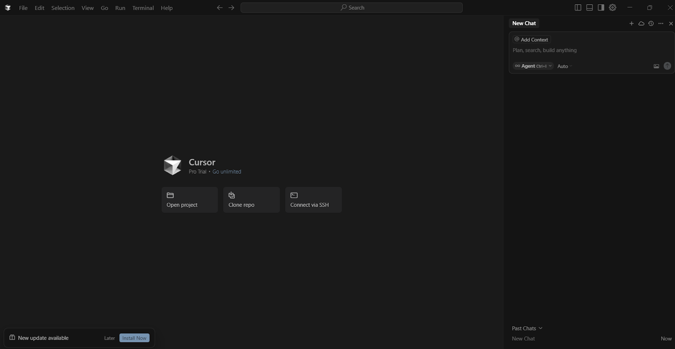This screenshot has height=349, width=675.
Task: Open the Terminal menu
Action: (x=143, y=8)
